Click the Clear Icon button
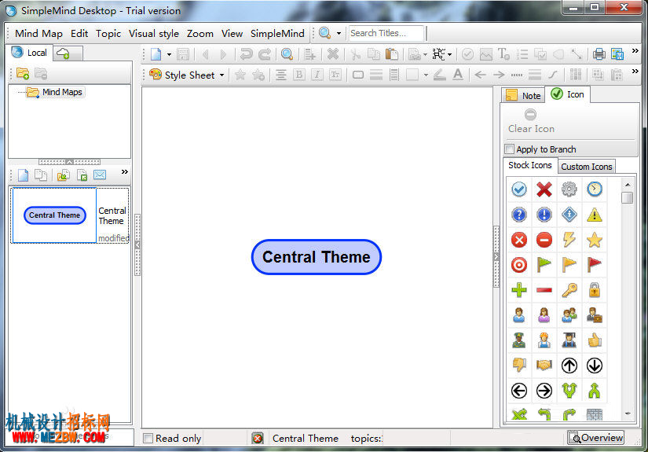 [531, 121]
